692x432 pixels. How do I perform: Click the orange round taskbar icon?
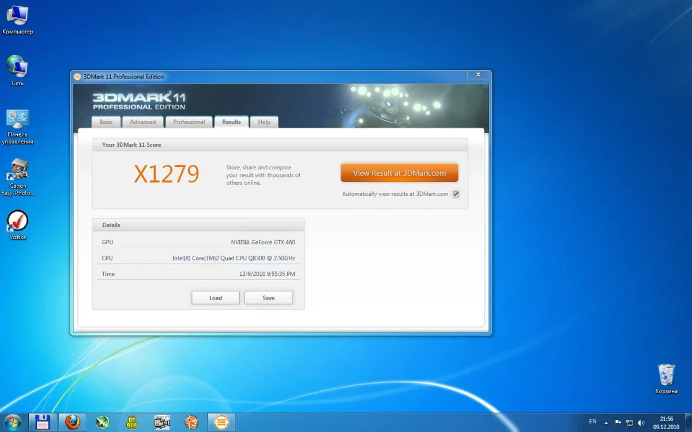[192, 422]
